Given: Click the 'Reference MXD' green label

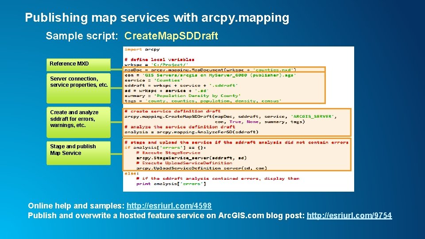Looking at the screenshot, I should [x=79, y=65].
